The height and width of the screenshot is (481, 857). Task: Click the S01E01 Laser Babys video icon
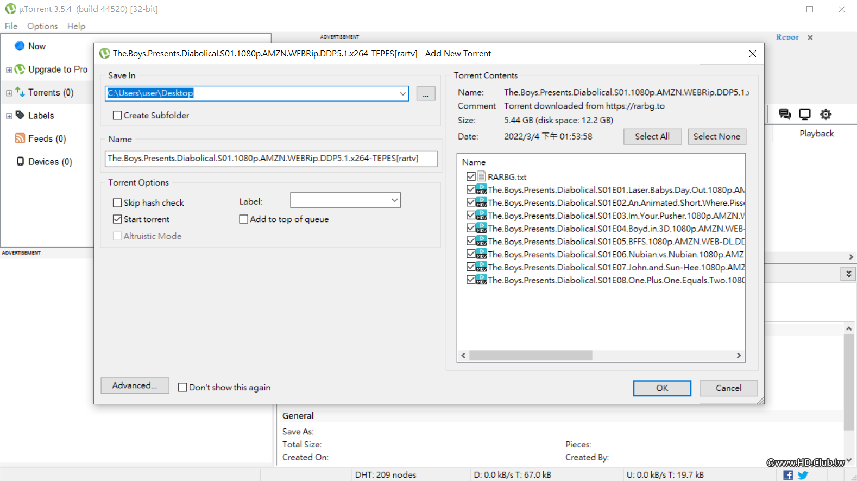(482, 189)
